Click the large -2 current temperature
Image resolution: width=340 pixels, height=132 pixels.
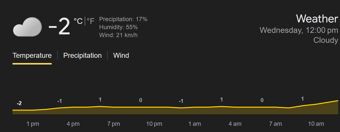coord(59,27)
